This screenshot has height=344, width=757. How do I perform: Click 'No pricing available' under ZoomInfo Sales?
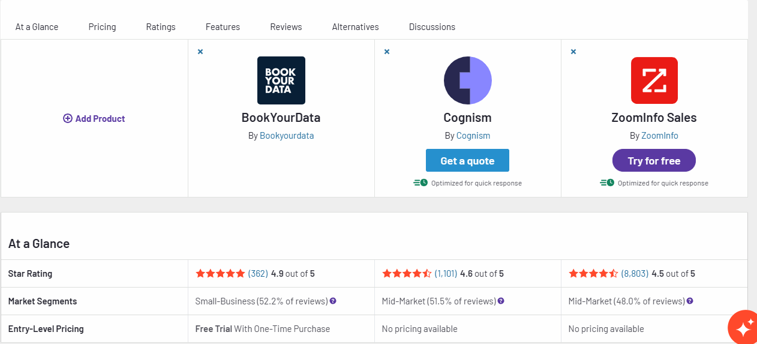pyautogui.click(x=606, y=328)
